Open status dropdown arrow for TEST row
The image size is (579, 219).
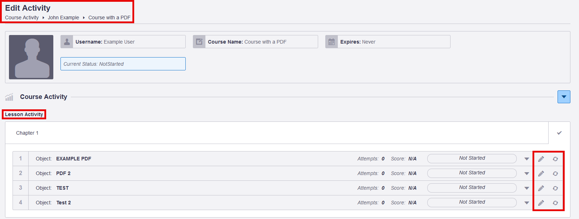point(527,188)
